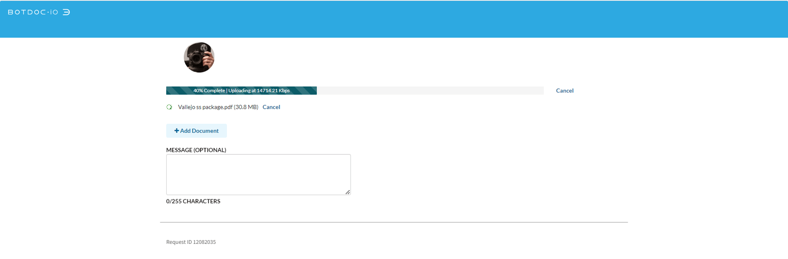788x259 pixels.
Task: Click the BOTDOC.IO logo in the header
Action: tap(39, 12)
